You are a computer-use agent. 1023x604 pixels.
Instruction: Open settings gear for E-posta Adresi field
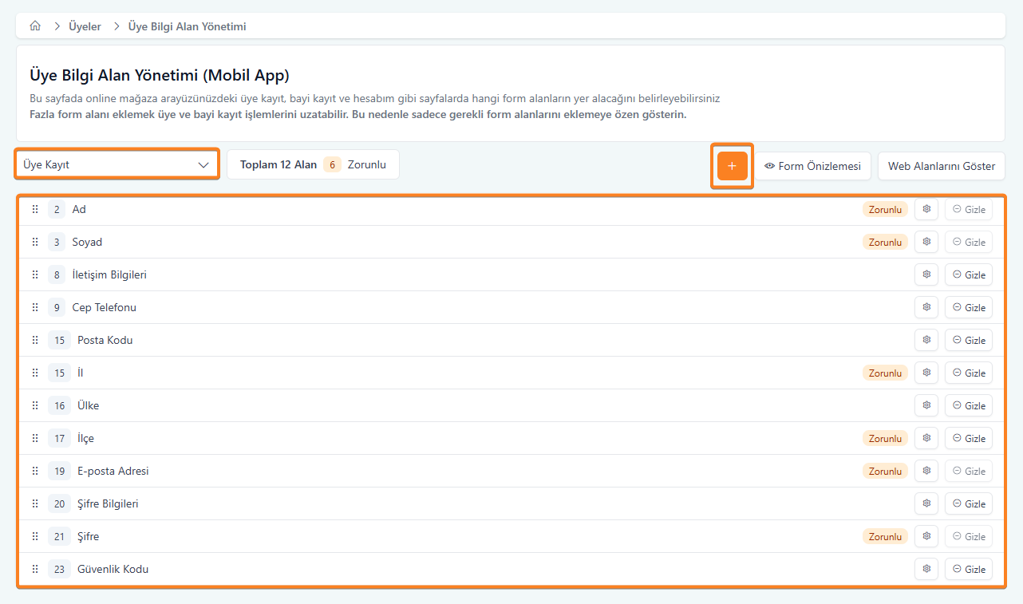pyautogui.click(x=926, y=472)
